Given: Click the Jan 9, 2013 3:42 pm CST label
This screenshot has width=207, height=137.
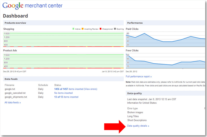Looking at the screenshot, I should [x=112, y=72].
